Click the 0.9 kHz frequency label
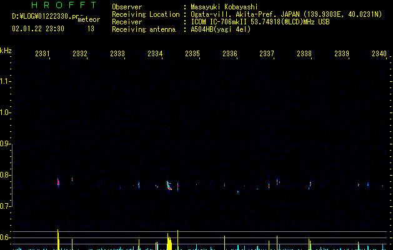Image resolution: width=393 pixels, height=250 pixels. (5, 144)
